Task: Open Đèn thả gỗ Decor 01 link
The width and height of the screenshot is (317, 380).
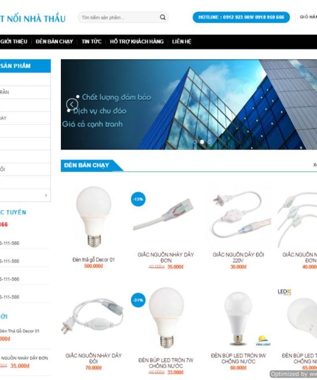Action: [x=93, y=260]
